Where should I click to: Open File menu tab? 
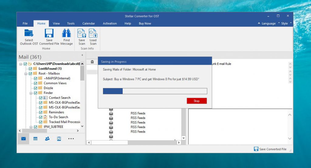point(25,23)
